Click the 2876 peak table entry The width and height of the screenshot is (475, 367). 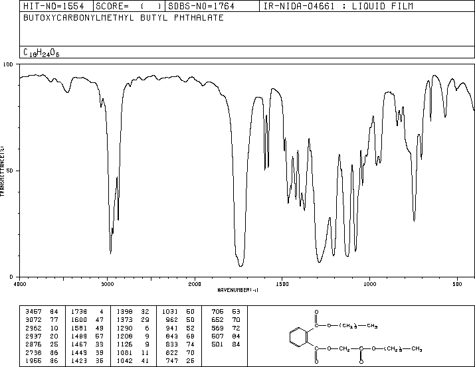coord(42,344)
